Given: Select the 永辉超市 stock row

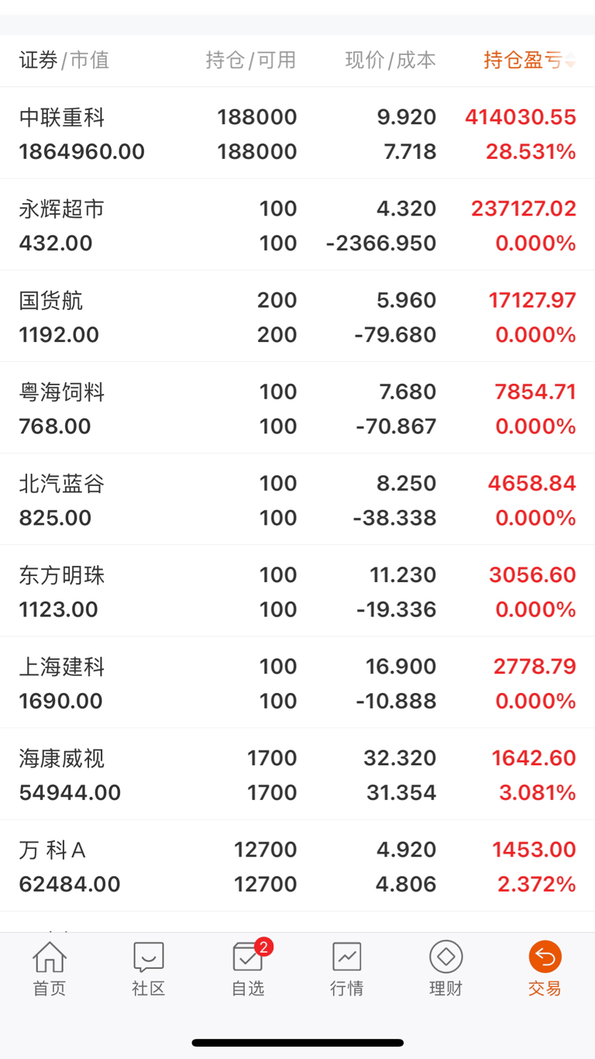Looking at the screenshot, I should point(297,226).
